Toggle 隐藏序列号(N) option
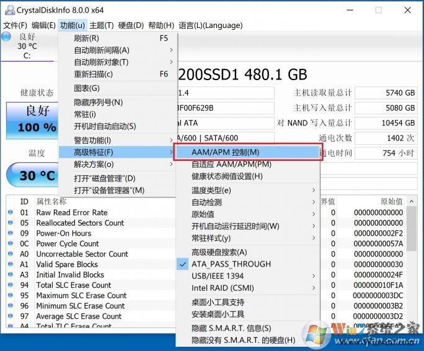Screen dimensions: 424x351 click(118, 102)
